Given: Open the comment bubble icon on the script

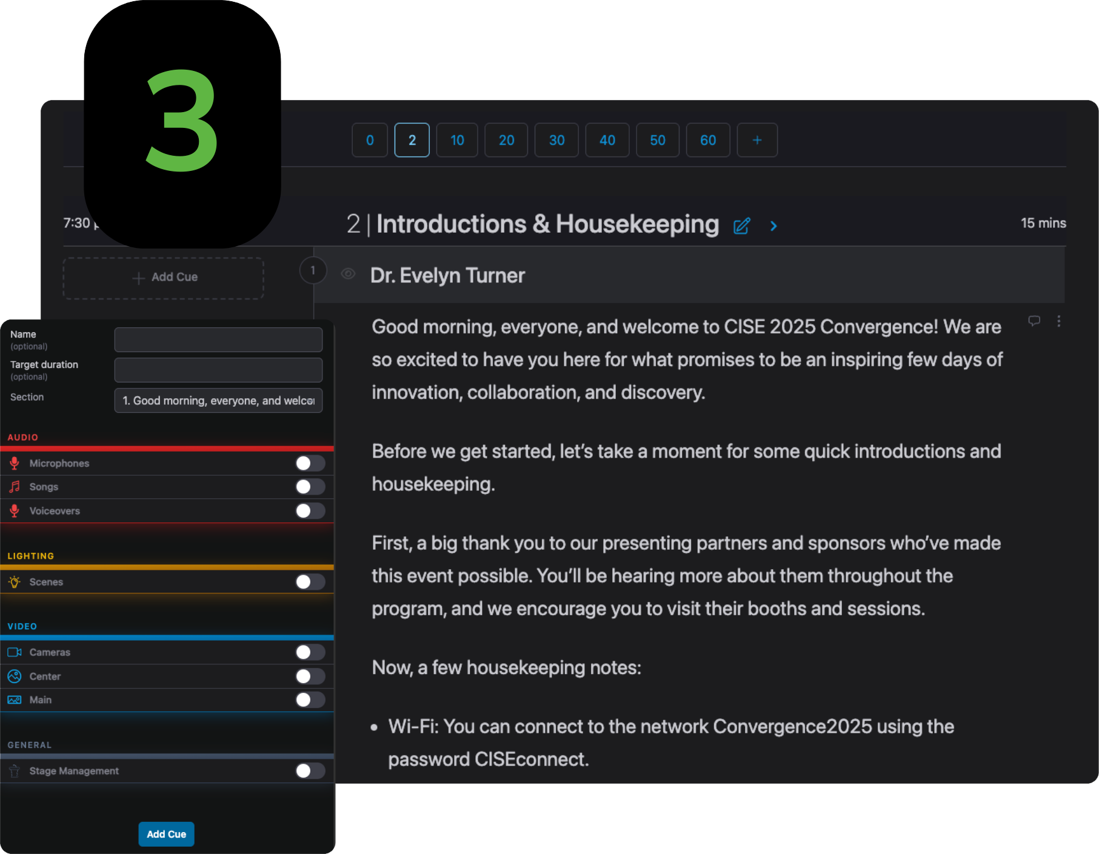Looking at the screenshot, I should (1034, 321).
